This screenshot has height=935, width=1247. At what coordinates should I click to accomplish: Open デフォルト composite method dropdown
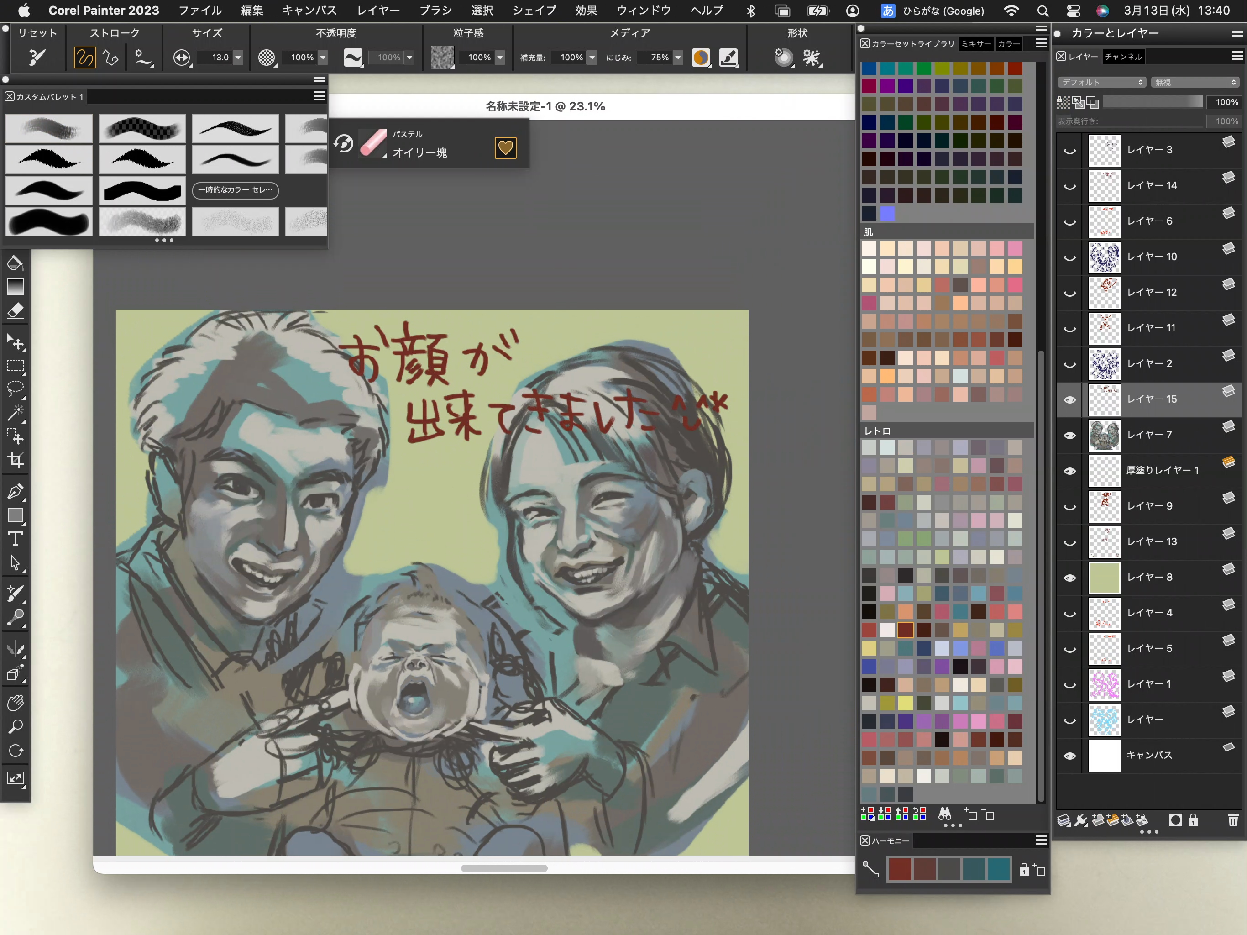[x=1101, y=82]
